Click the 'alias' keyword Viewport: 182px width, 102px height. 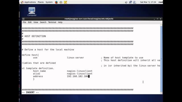(x=37, y=74)
